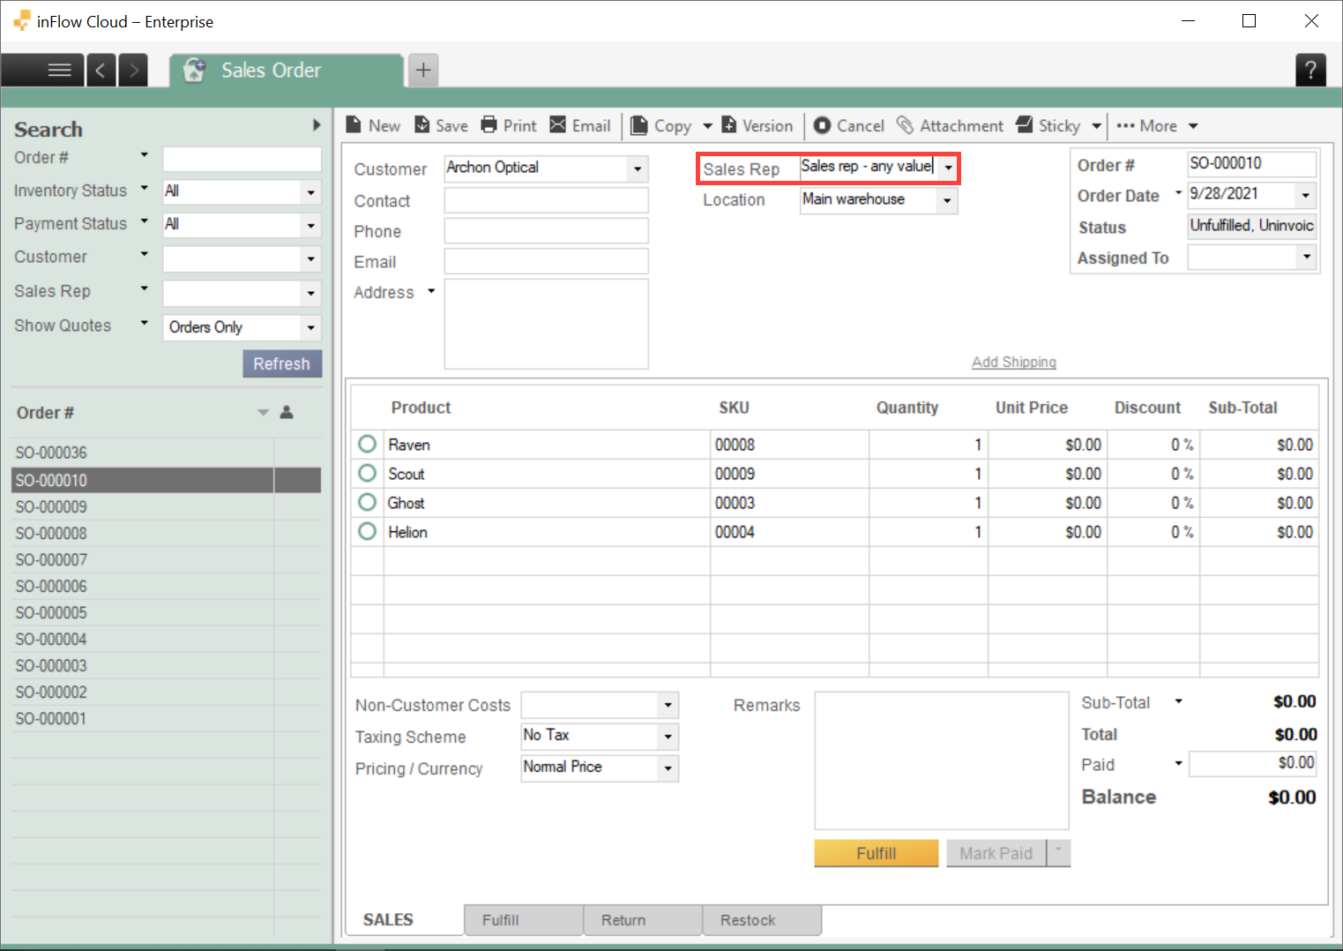Print this sales order
Image resolution: width=1343 pixels, height=951 pixels.
(x=508, y=125)
